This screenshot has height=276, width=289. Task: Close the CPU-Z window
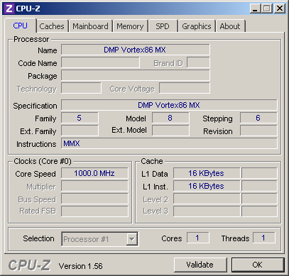point(280,9)
